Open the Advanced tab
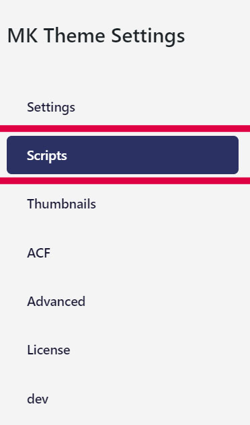 [x=122, y=301]
